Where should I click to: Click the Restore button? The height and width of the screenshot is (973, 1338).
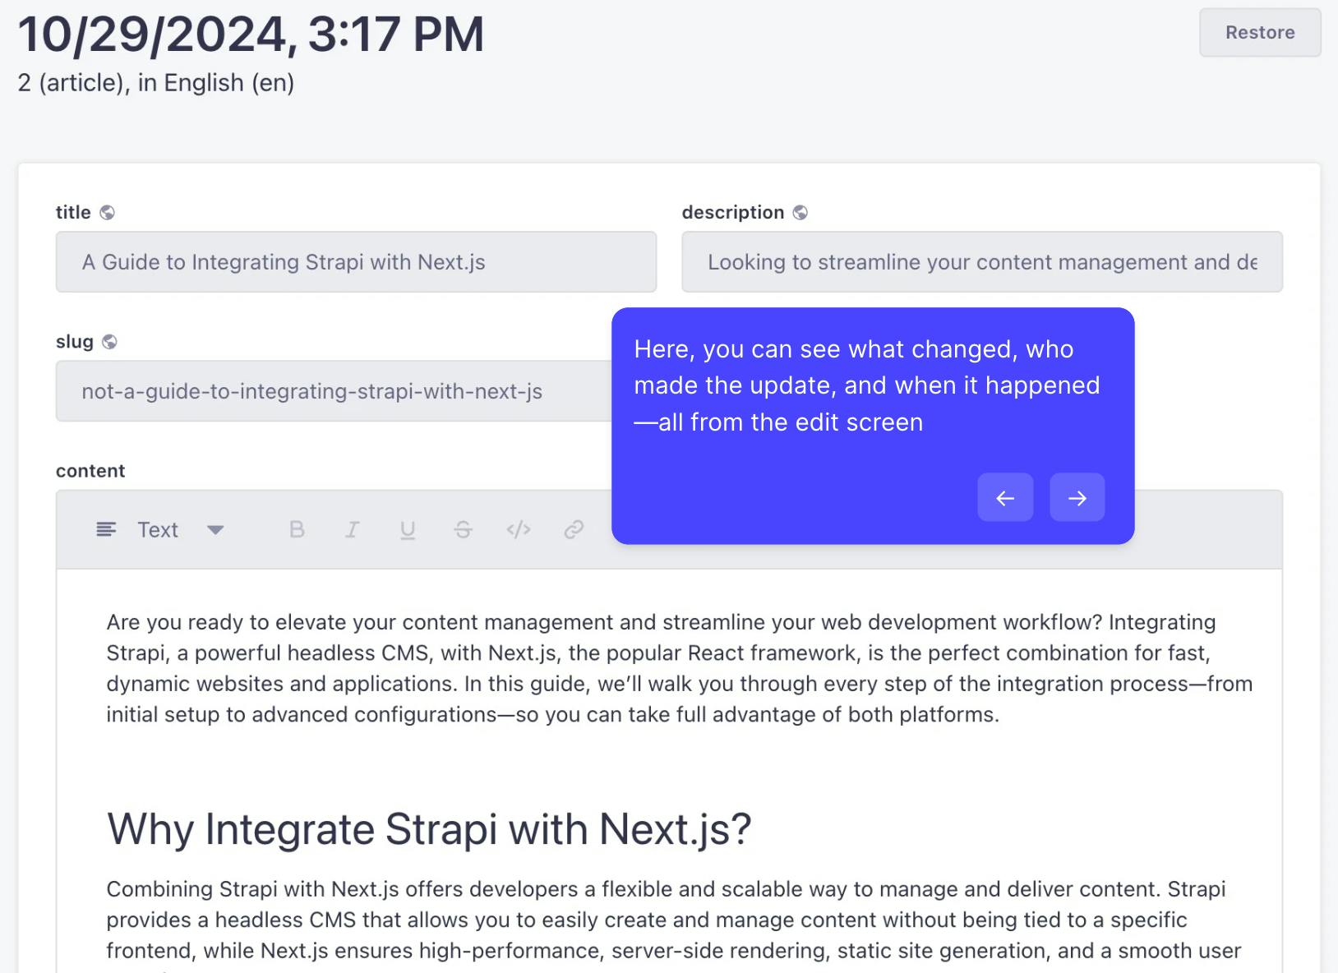pos(1260,33)
